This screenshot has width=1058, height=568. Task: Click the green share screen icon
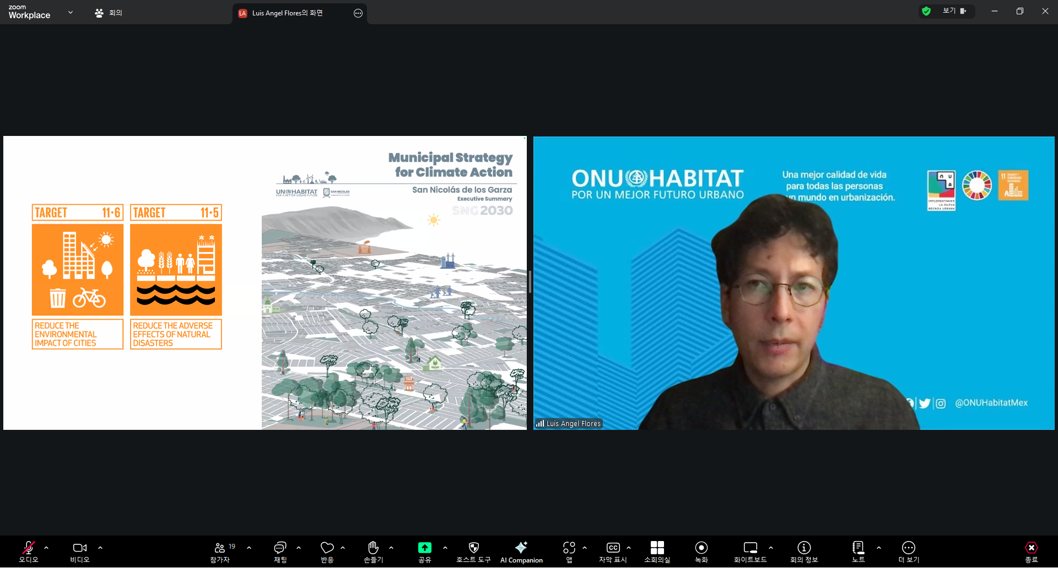[x=425, y=548]
